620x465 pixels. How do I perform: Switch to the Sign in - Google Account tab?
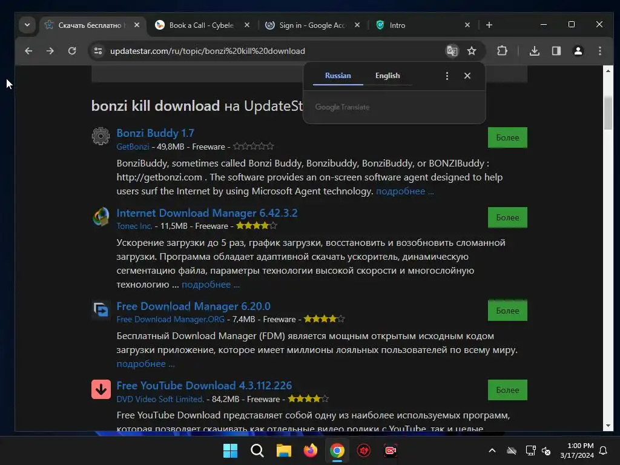[312, 25]
